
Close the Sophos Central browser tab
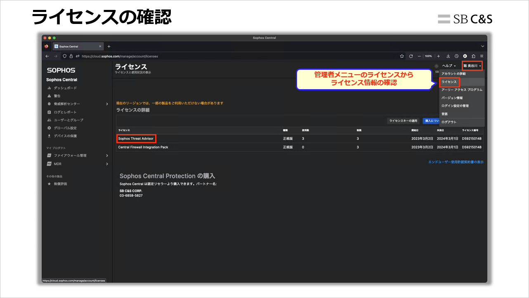click(100, 46)
